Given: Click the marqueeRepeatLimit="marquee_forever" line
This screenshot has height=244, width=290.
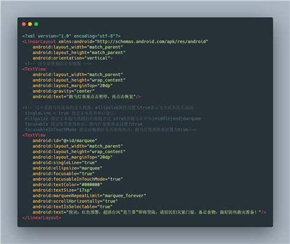Looking at the screenshot, I should pos(90,196).
